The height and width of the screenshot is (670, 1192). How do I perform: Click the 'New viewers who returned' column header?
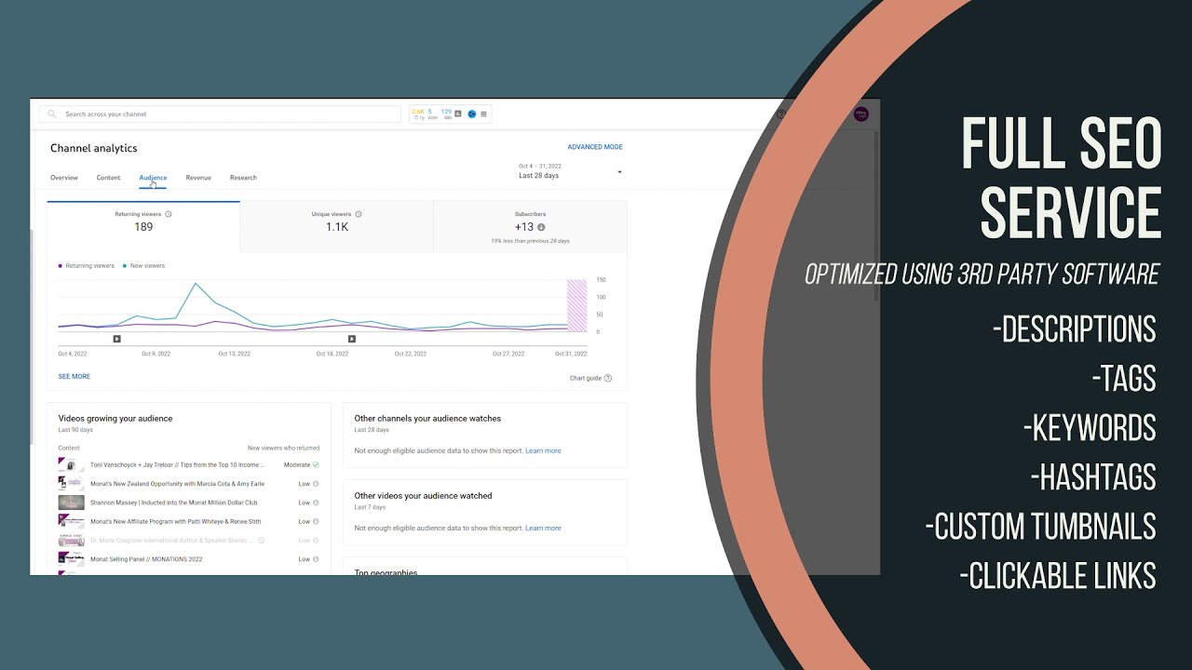283,448
